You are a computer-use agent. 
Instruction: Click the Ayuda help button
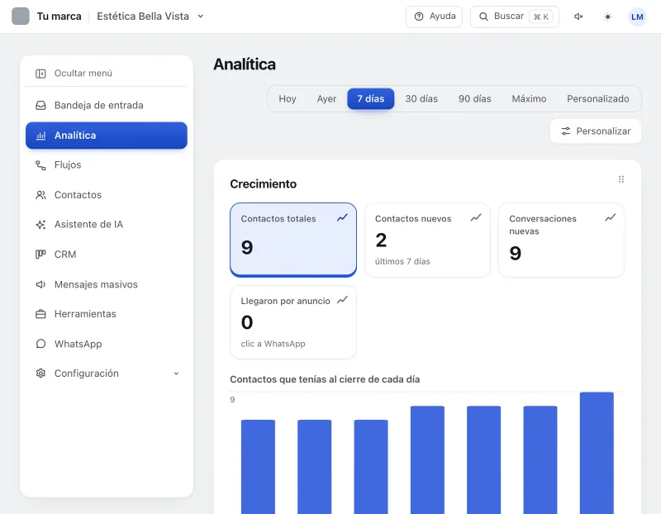pyautogui.click(x=435, y=17)
